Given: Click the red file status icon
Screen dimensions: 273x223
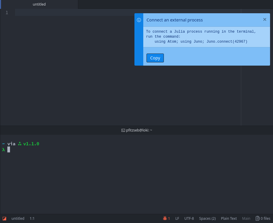Looking at the screenshot, I should [x=4, y=219].
